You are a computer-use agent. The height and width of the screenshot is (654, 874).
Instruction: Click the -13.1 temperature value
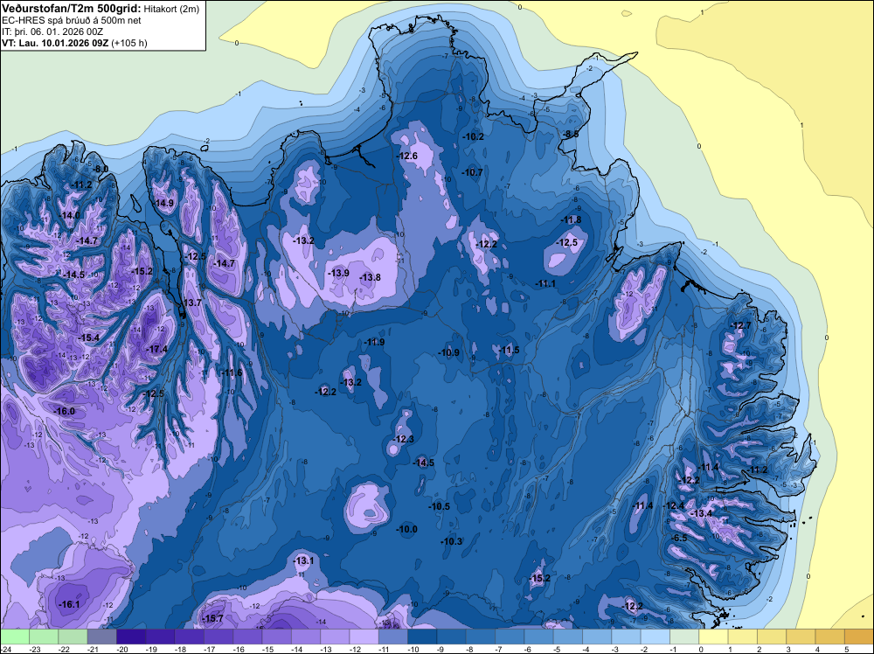point(304,560)
